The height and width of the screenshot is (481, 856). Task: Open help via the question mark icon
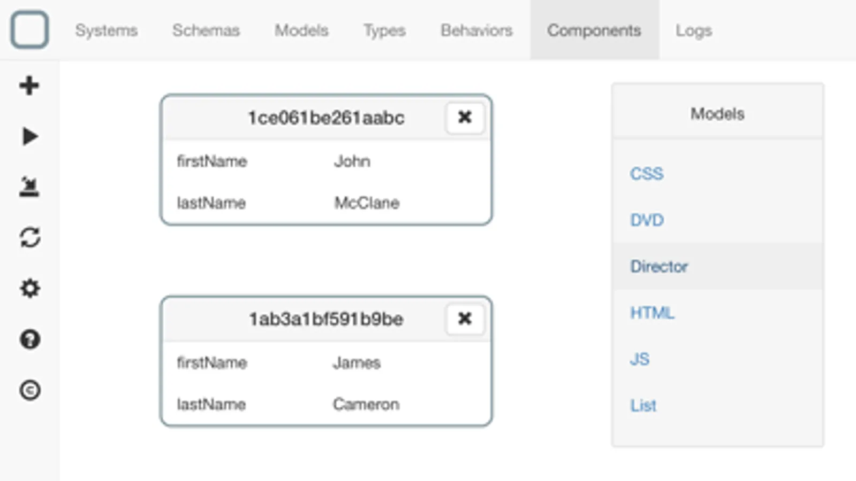(x=29, y=339)
